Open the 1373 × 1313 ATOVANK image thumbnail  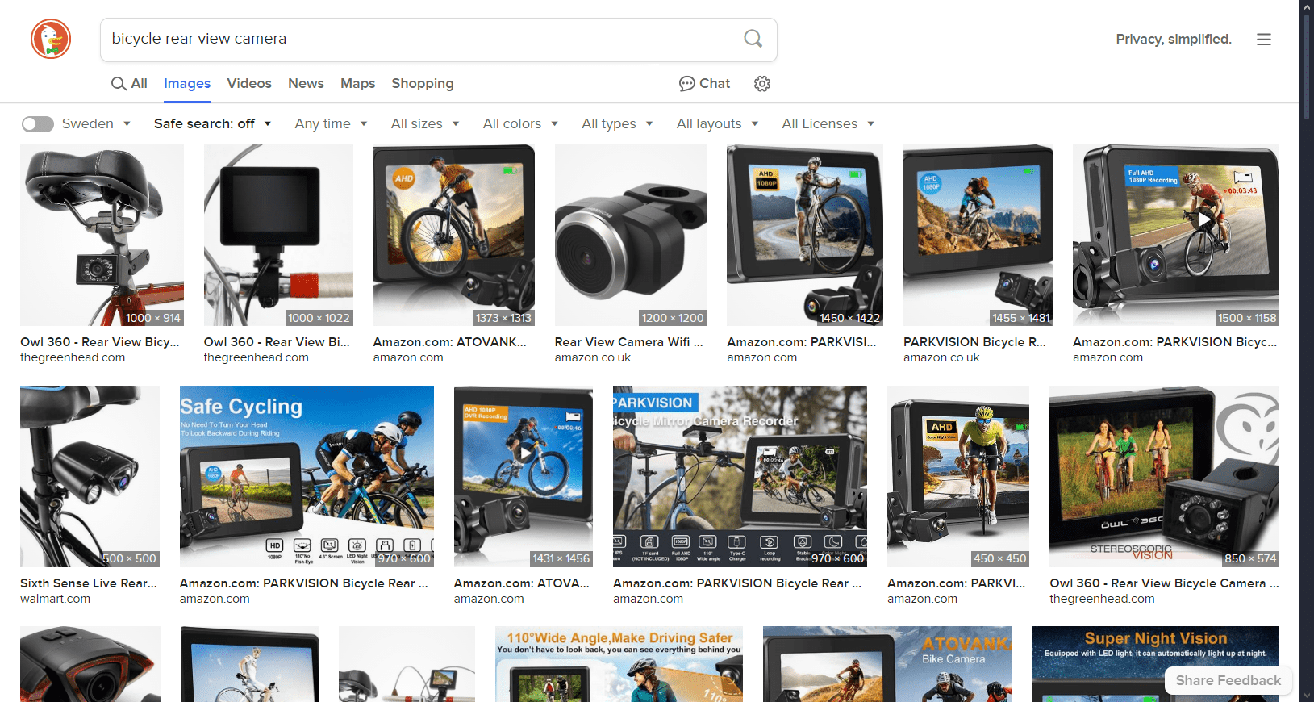pyautogui.click(x=454, y=236)
